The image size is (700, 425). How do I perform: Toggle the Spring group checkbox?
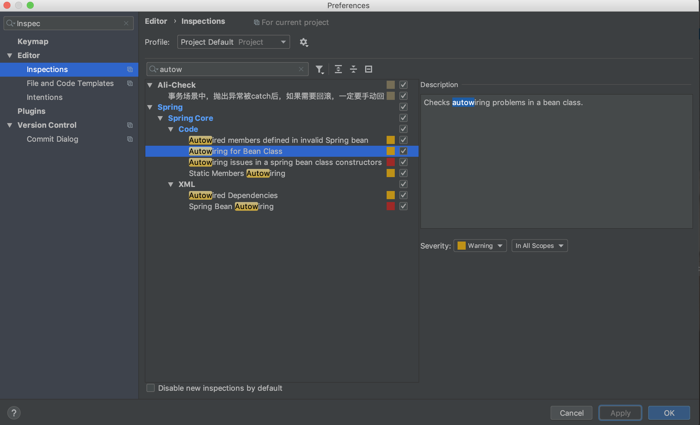tap(403, 107)
